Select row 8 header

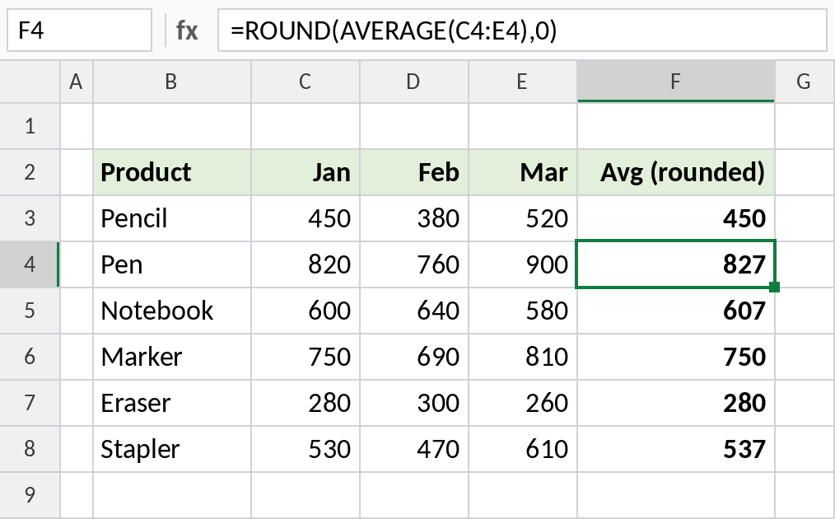[30, 449]
